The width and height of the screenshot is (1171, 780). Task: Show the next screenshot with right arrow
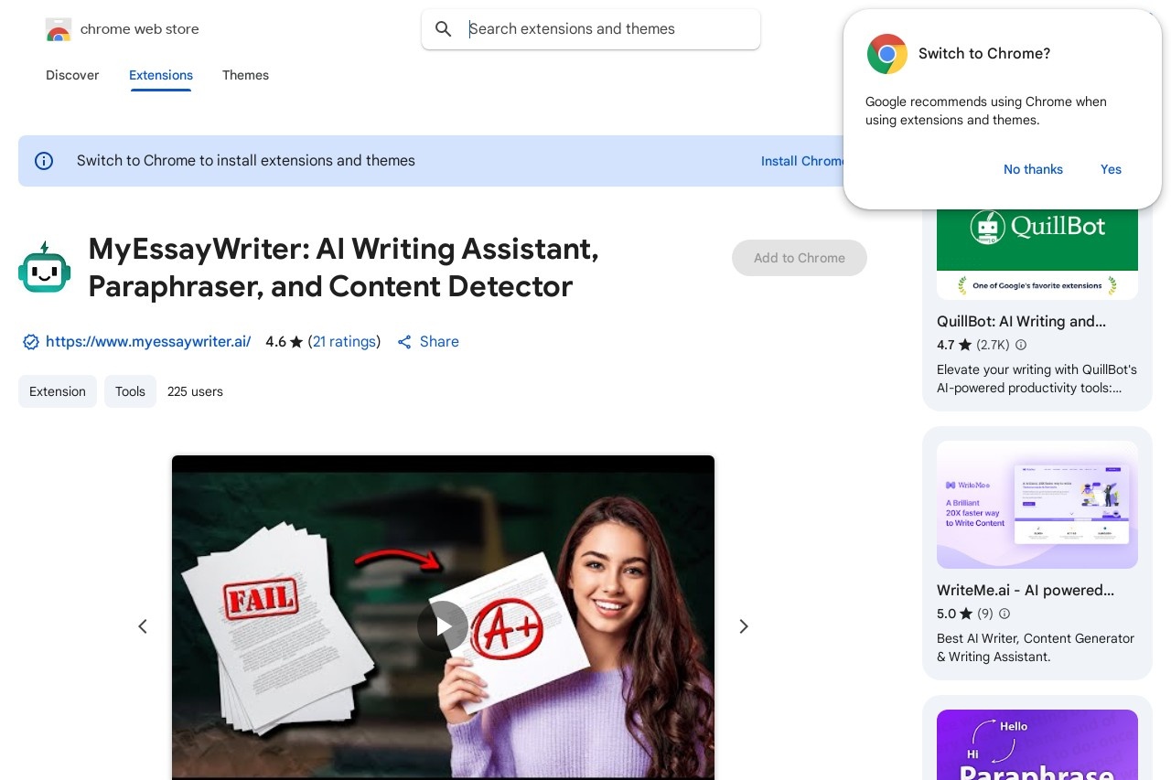pos(744,626)
